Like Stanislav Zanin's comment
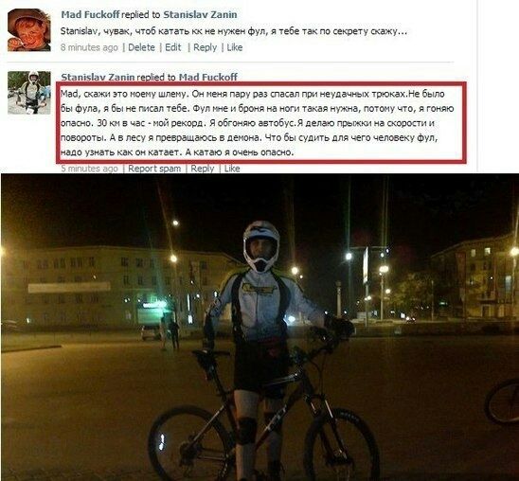The height and width of the screenshot is (481, 519). pyautogui.click(x=232, y=169)
